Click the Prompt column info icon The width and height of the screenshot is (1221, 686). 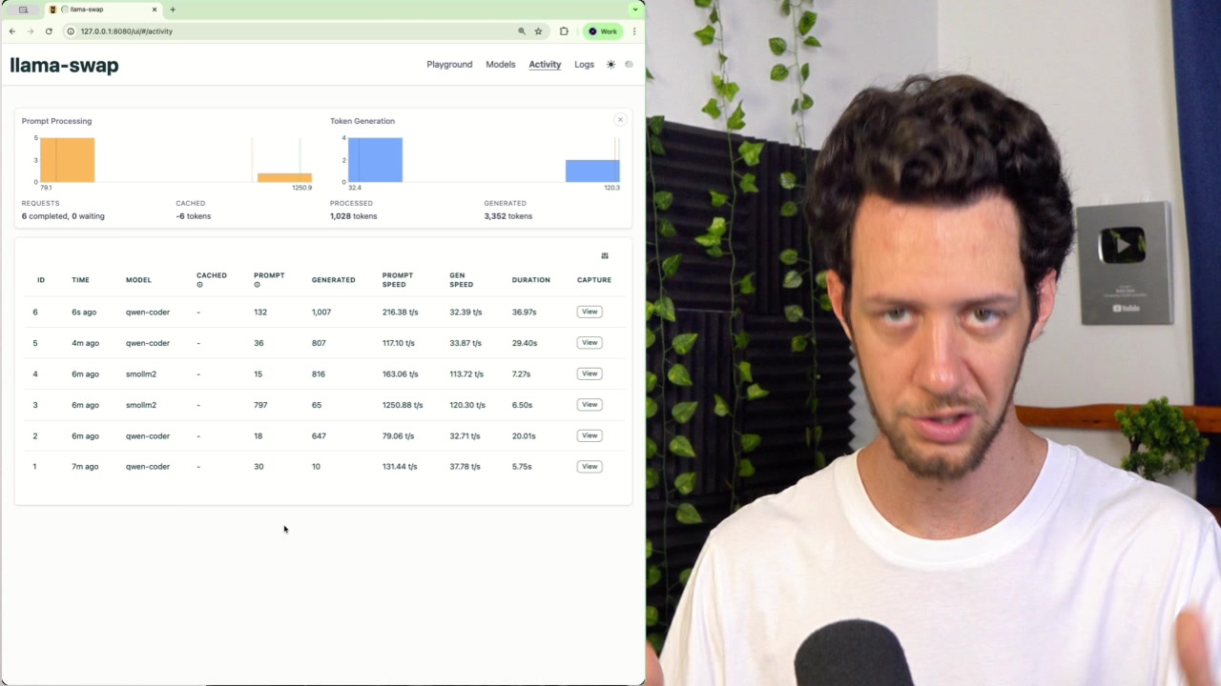pyautogui.click(x=257, y=285)
